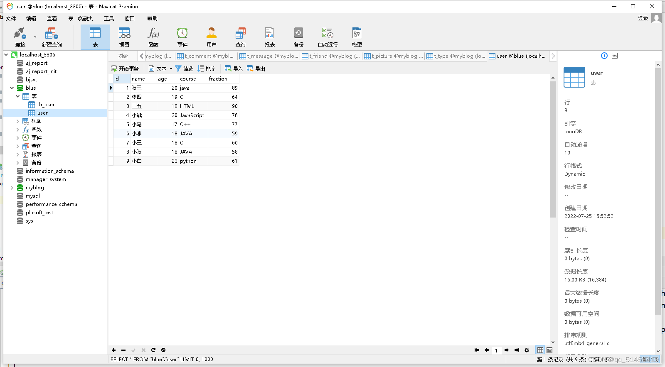The image size is (665, 367).
Task: Open the 模型 (Model) toolbar item
Action: pos(357,37)
